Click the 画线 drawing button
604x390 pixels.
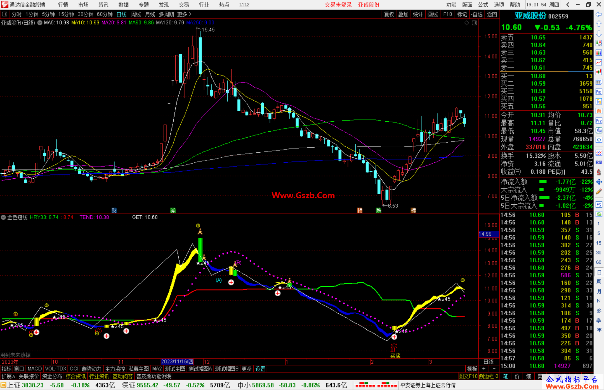coord(433,14)
